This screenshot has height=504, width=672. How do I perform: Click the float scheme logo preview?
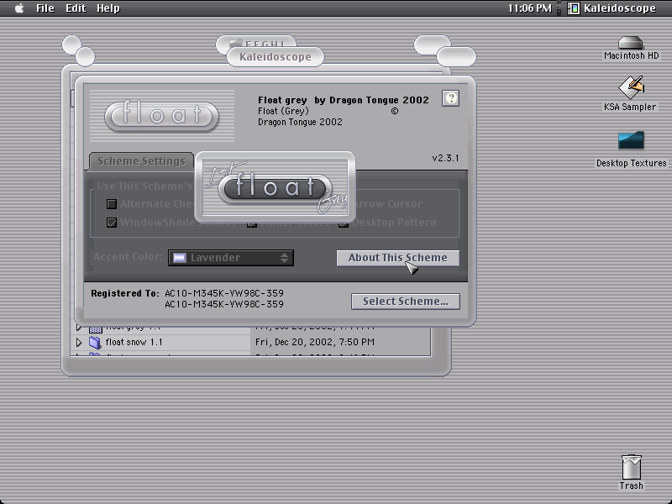click(162, 116)
